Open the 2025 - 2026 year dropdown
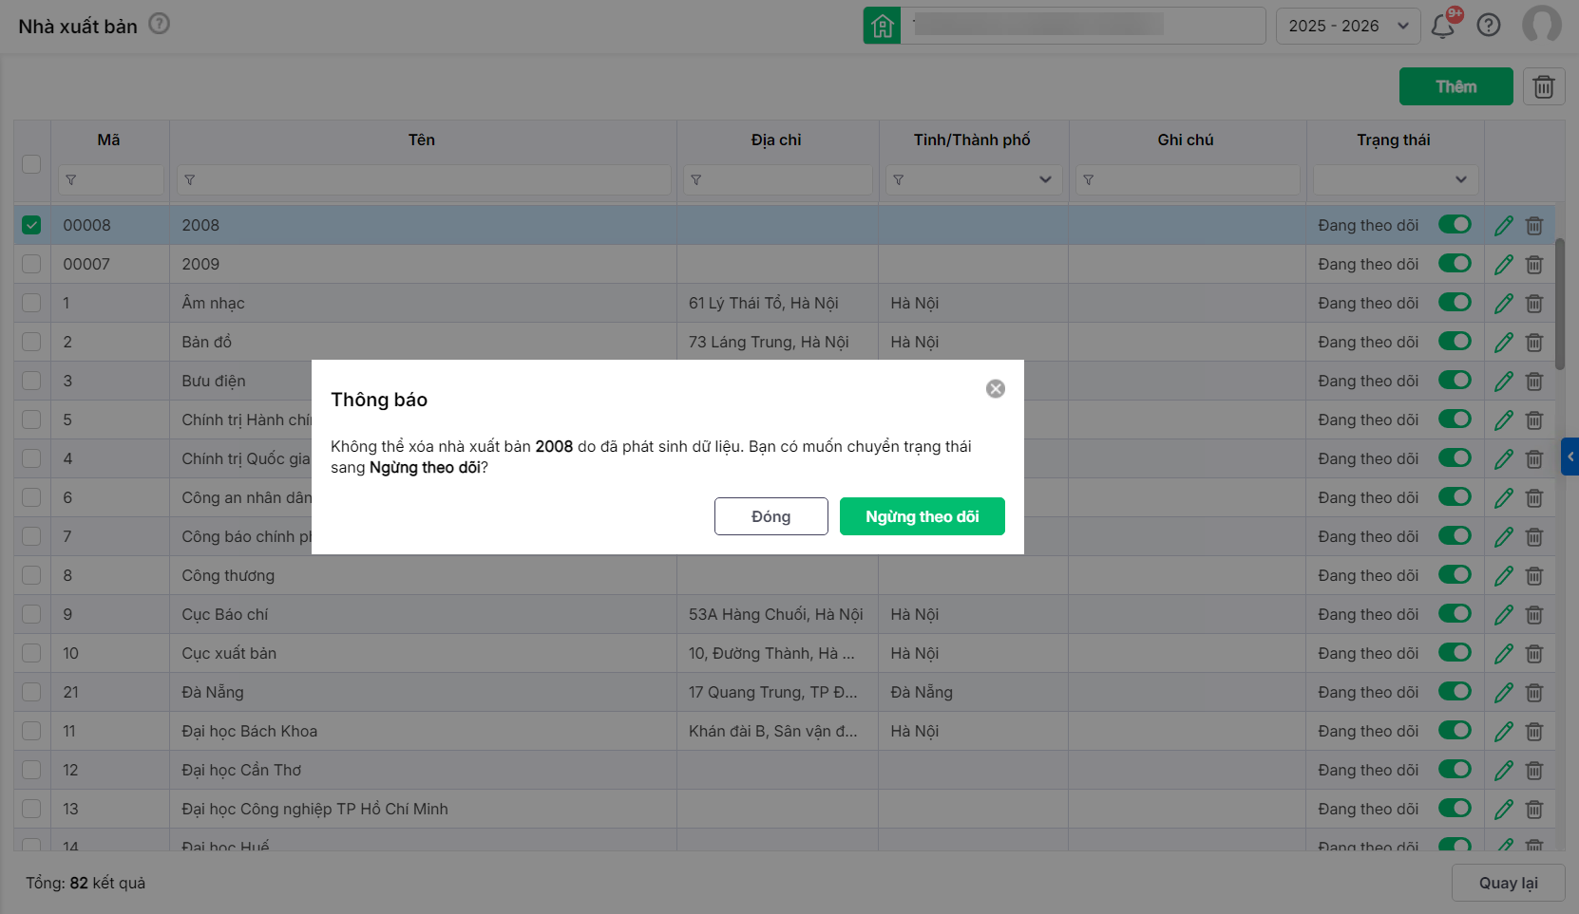 pyautogui.click(x=1347, y=26)
